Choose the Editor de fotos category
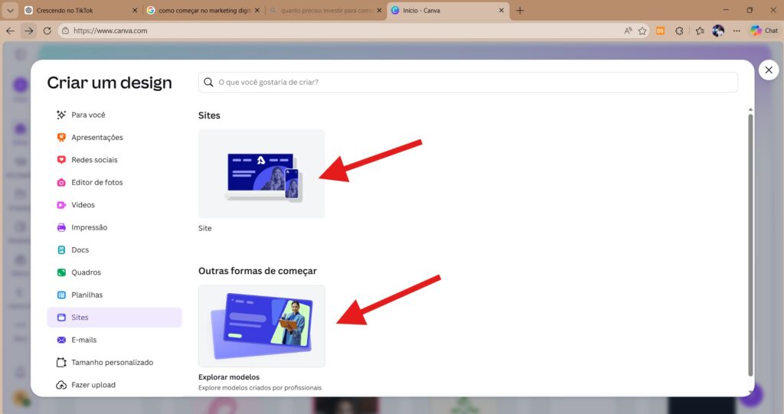The height and width of the screenshot is (414, 784). coord(114,182)
